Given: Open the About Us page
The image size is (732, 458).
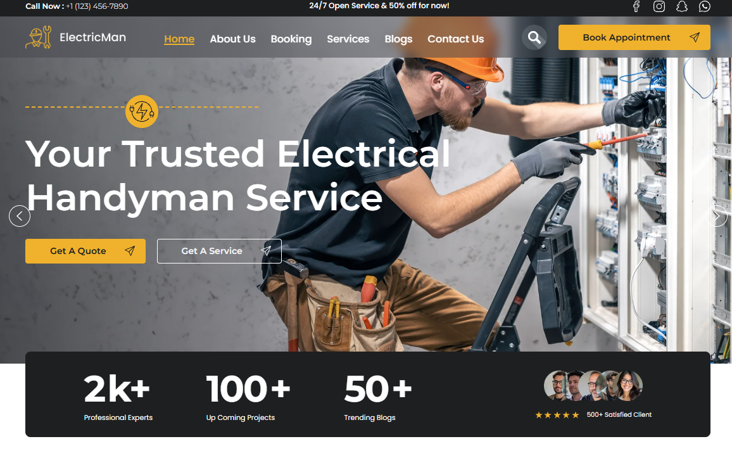Looking at the screenshot, I should (232, 39).
